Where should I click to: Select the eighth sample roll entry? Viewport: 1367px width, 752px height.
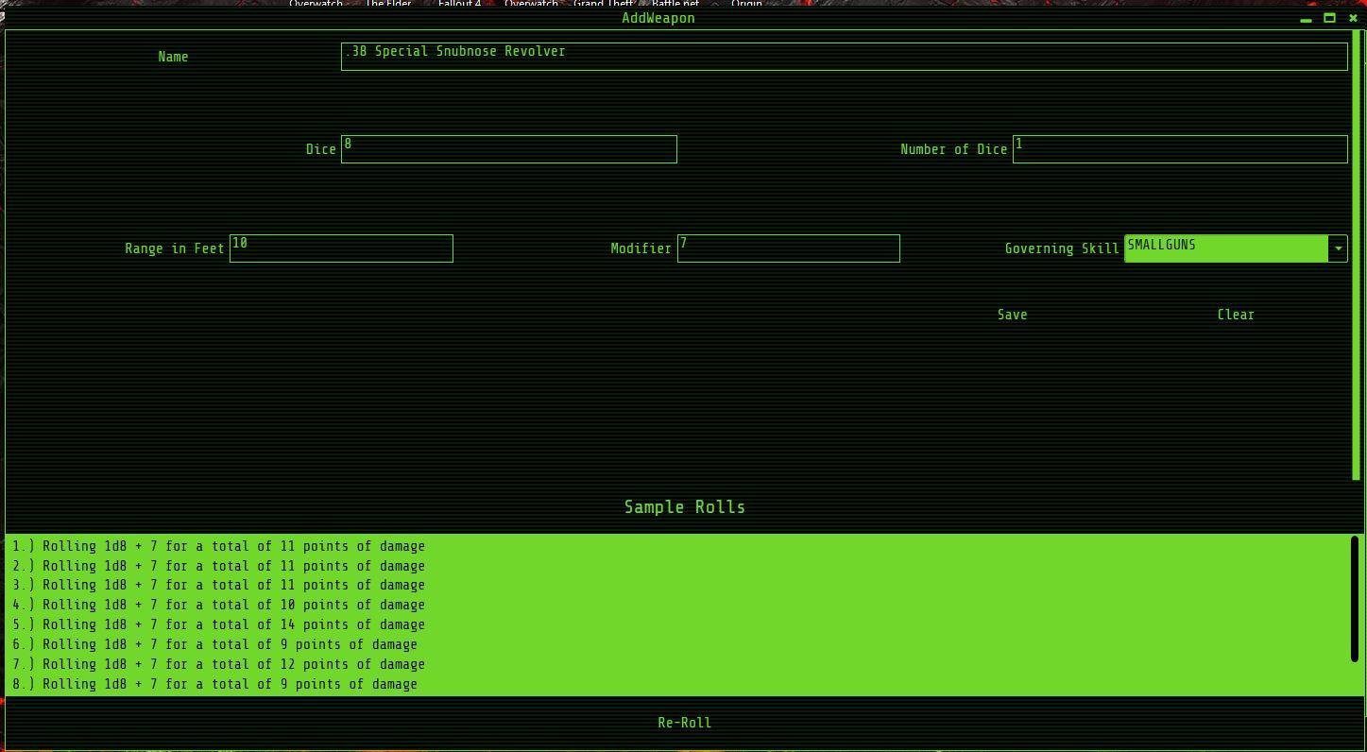pos(214,684)
